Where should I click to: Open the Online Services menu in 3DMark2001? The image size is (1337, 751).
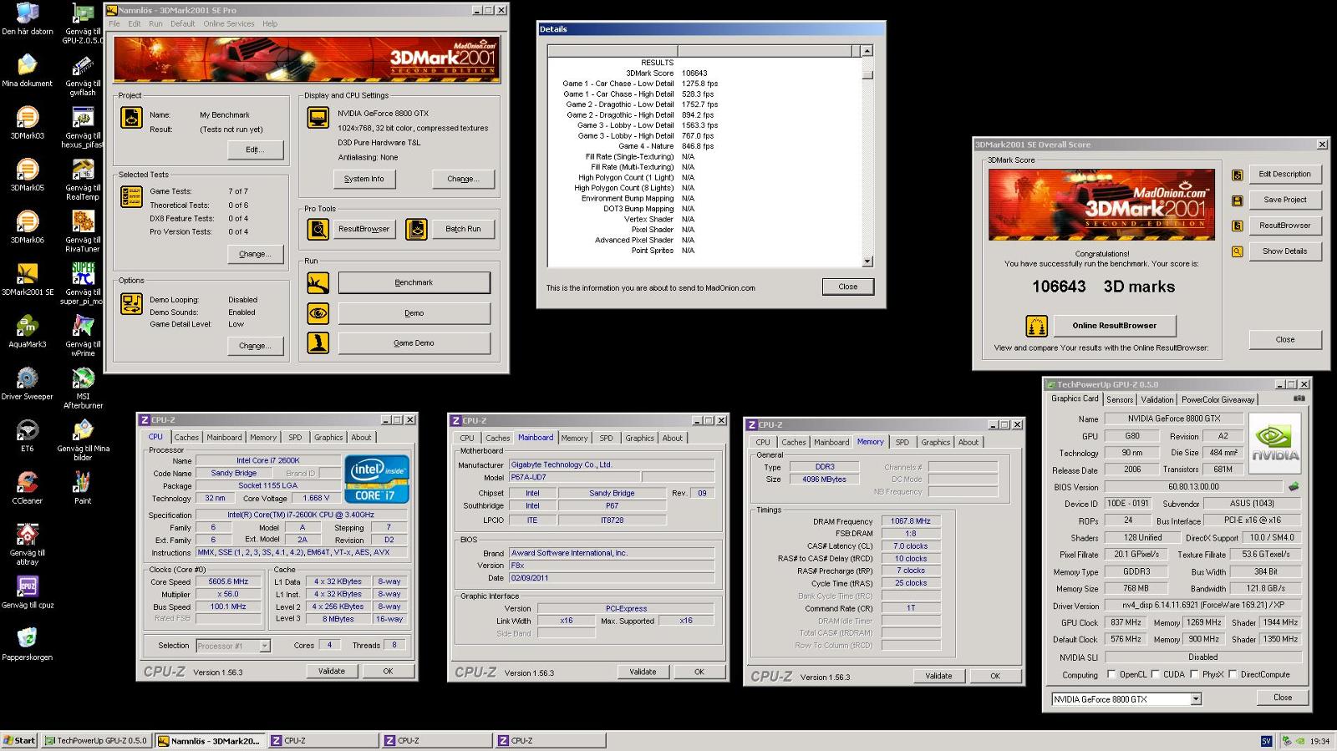pyautogui.click(x=229, y=23)
